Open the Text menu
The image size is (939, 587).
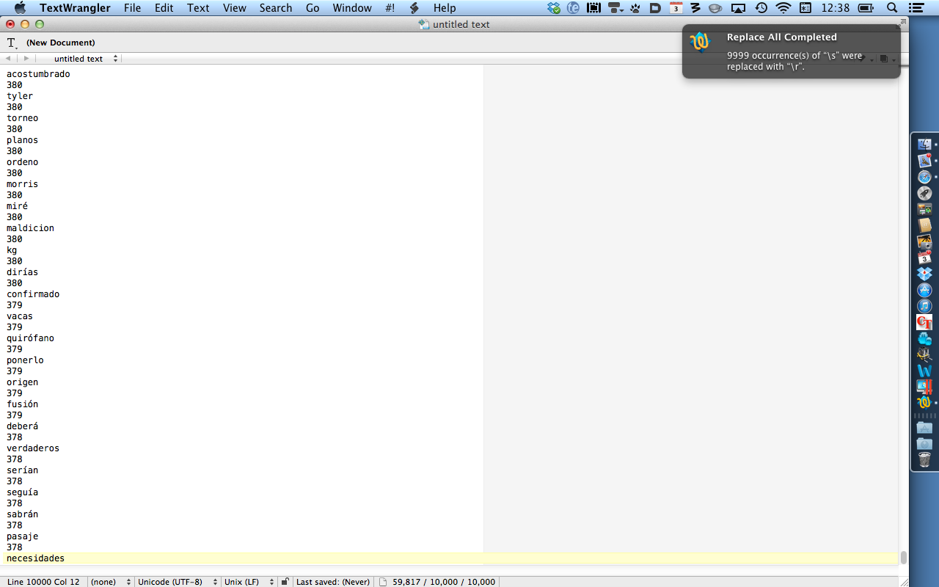pyautogui.click(x=198, y=8)
